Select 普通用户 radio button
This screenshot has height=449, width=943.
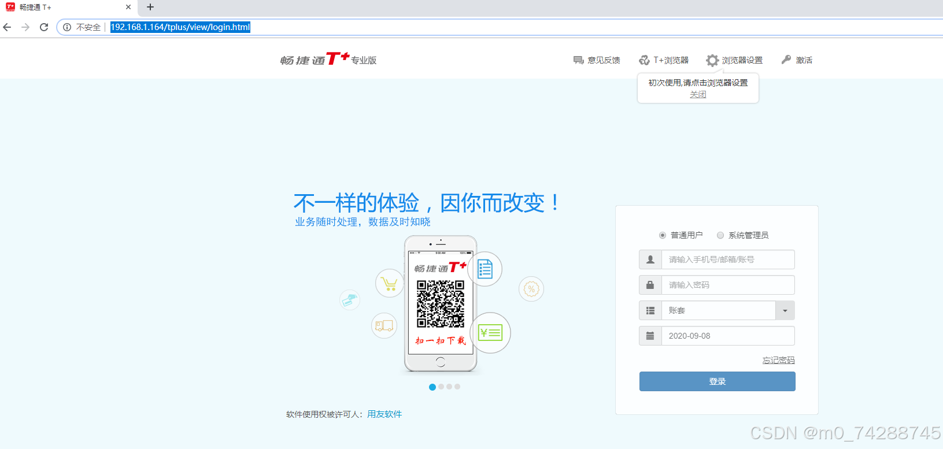point(663,235)
